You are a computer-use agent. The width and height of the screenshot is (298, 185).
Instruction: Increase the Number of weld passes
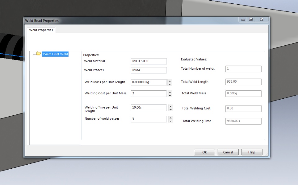170,118
